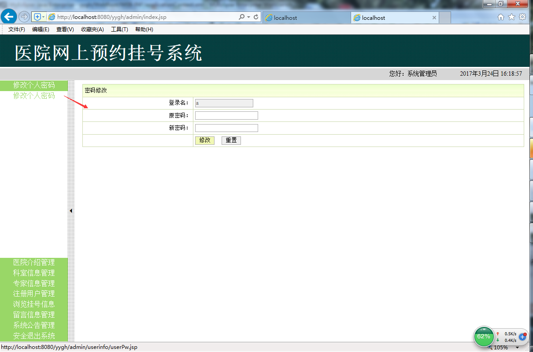Screen dimensions: 533x352
Task: Click the search magnifier icon in the address bar
Action: click(x=241, y=17)
